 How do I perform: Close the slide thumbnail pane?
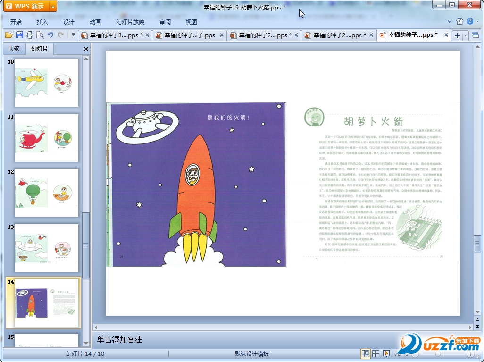(86, 49)
